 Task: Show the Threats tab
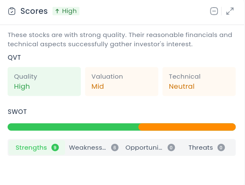(x=207, y=148)
